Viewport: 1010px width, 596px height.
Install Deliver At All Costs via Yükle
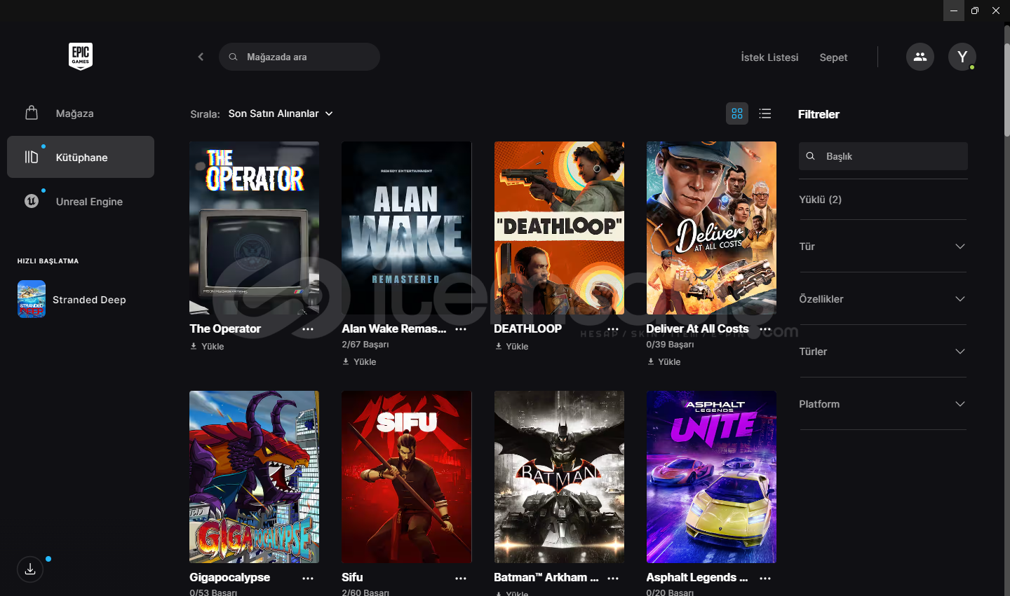pos(664,361)
